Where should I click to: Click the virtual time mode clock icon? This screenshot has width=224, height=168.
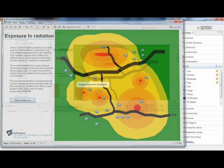[x=31, y=27]
